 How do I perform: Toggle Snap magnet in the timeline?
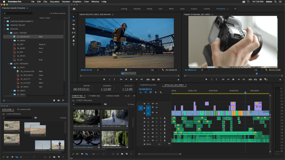(x=145, y=92)
